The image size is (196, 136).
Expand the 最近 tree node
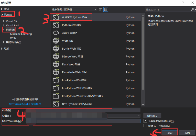[2, 9]
